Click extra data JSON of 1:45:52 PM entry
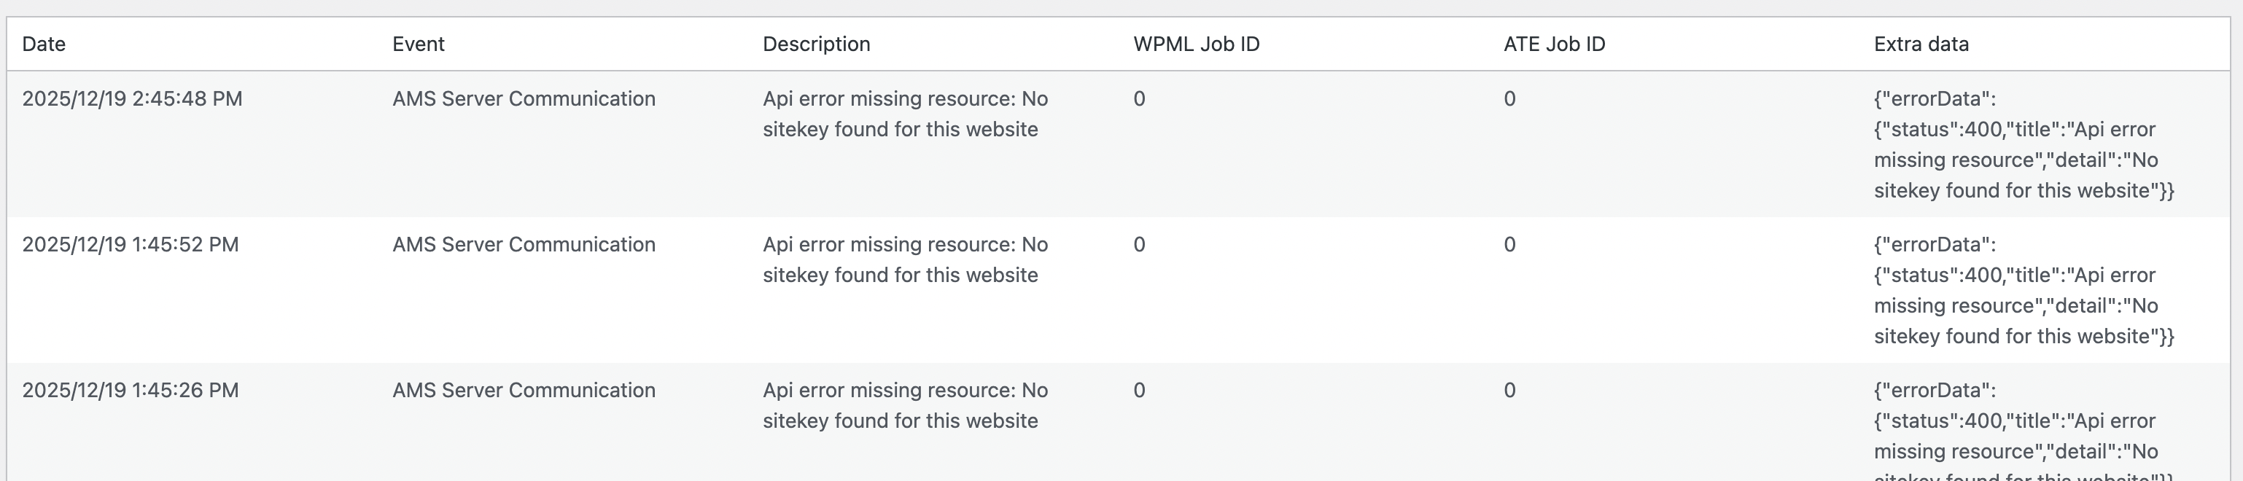Viewport: 2243px width, 481px height. (2023, 291)
